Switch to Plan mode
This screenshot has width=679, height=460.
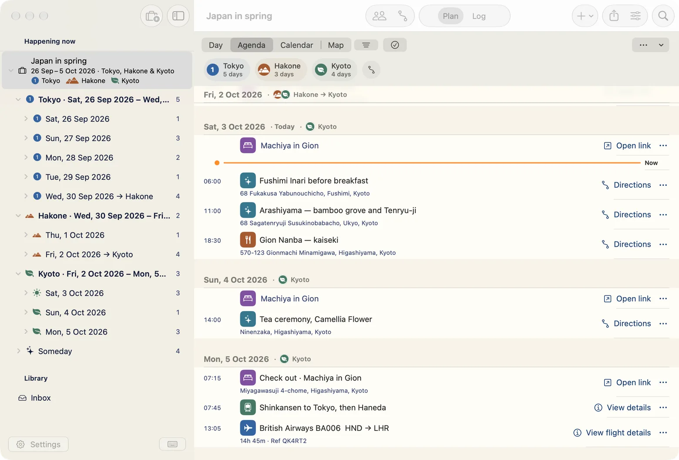tap(450, 16)
